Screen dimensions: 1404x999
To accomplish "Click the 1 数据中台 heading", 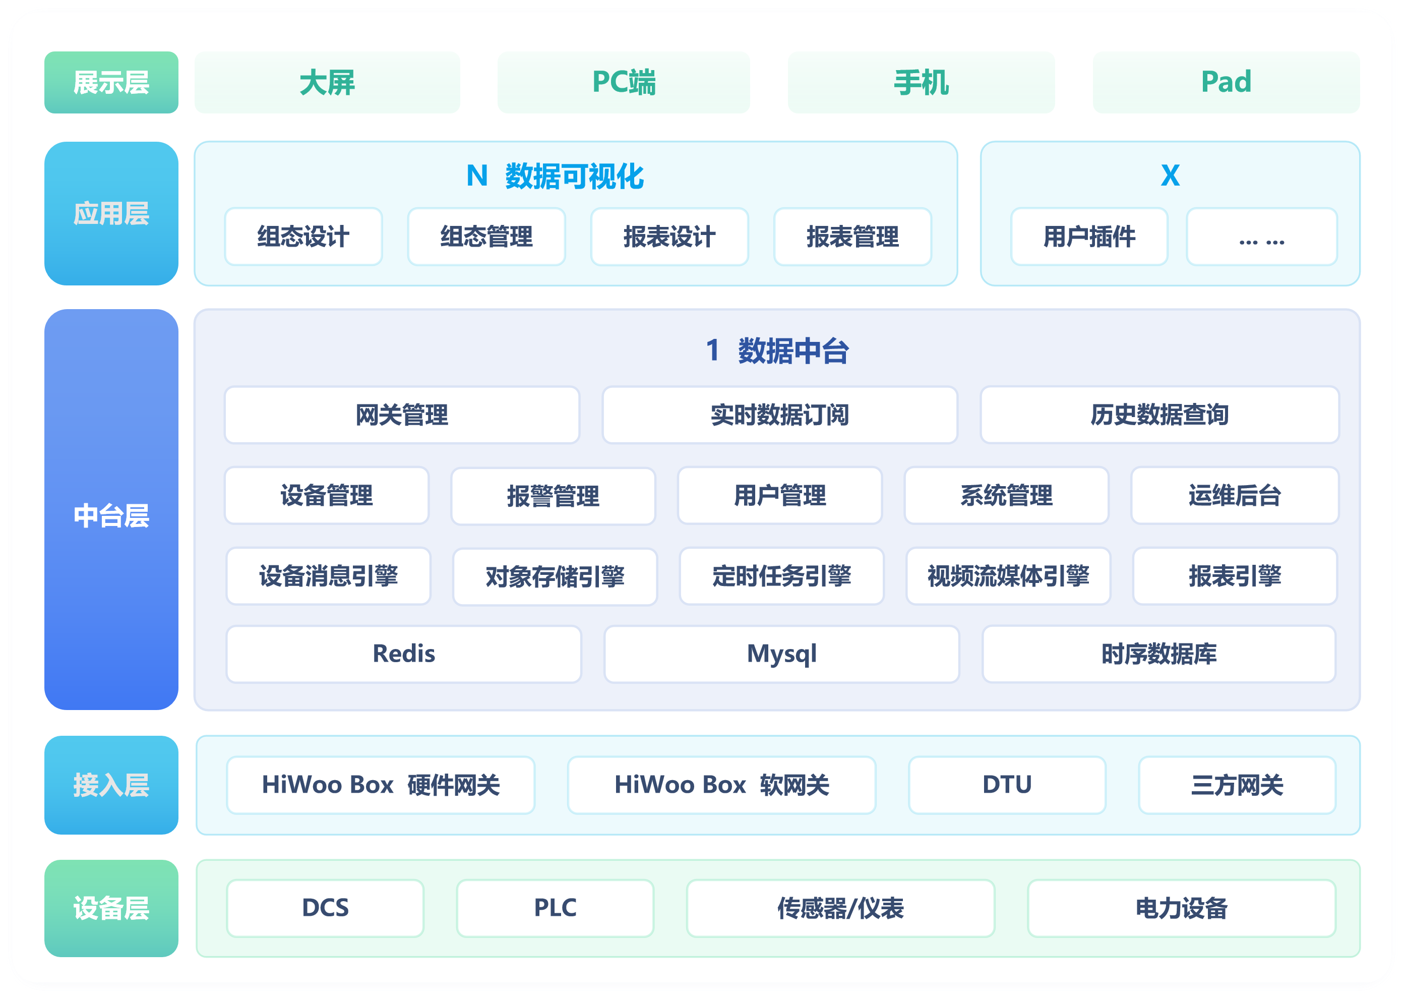I will [777, 350].
